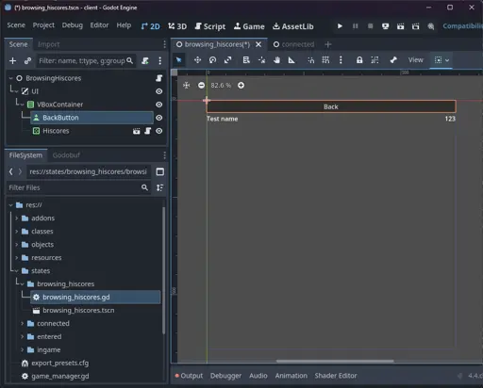Open the anchor presets dropdown in toolbar
Image resolution: width=483 pixels, height=388 pixels.
(x=441, y=60)
